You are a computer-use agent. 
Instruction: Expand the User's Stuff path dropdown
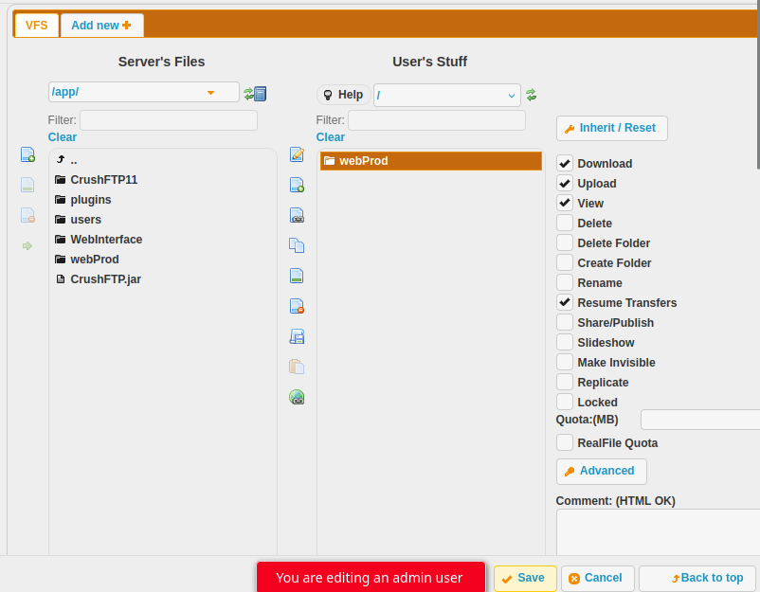[x=512, y=95]
